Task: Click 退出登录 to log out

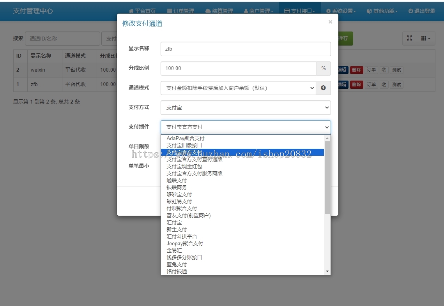Action: pyautogui.click(x=422, y=11)
